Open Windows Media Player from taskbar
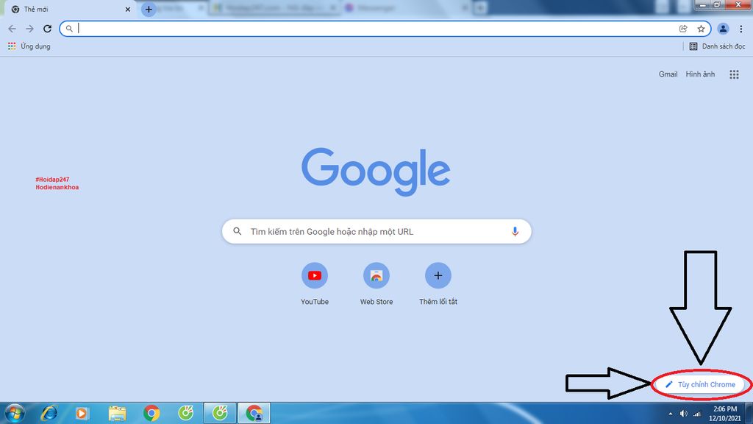The image size is (753, 424). point(82,413)
